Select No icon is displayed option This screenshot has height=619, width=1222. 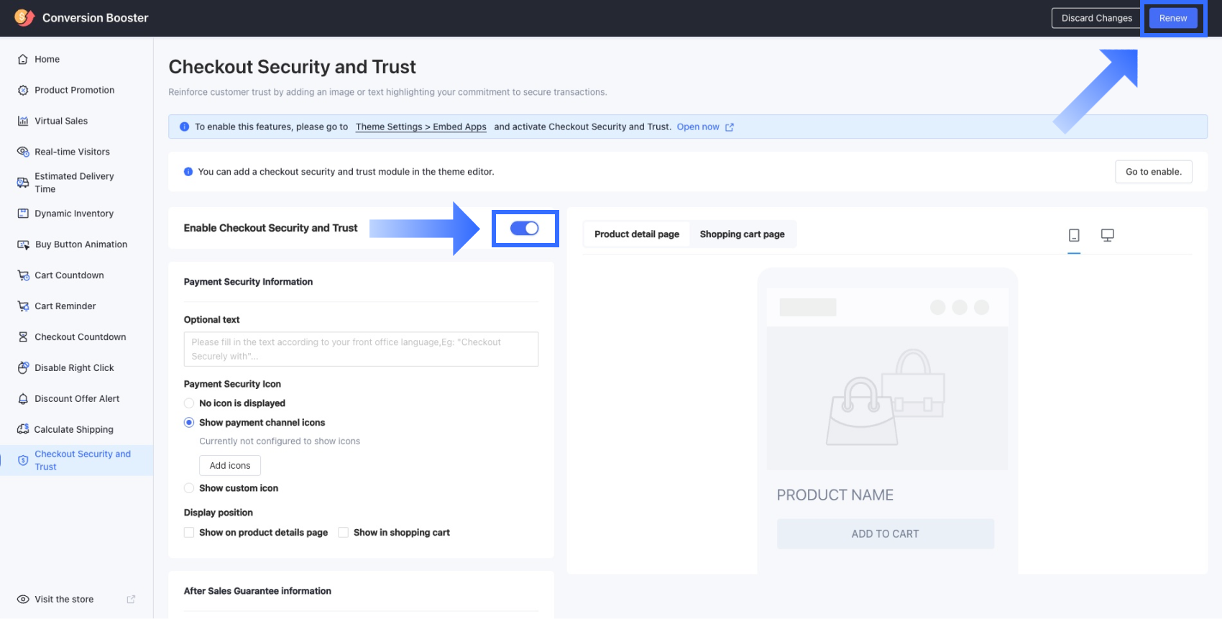pos(189,403)
